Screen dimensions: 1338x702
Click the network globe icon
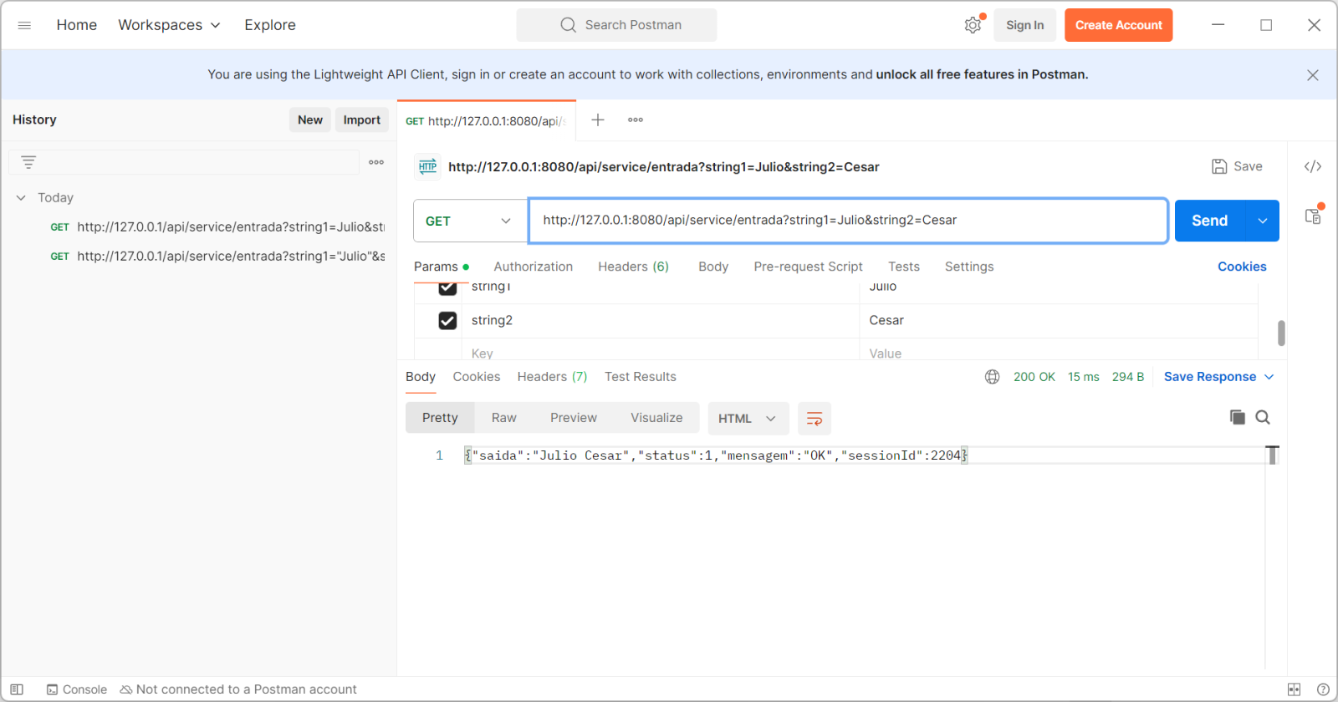992,377
